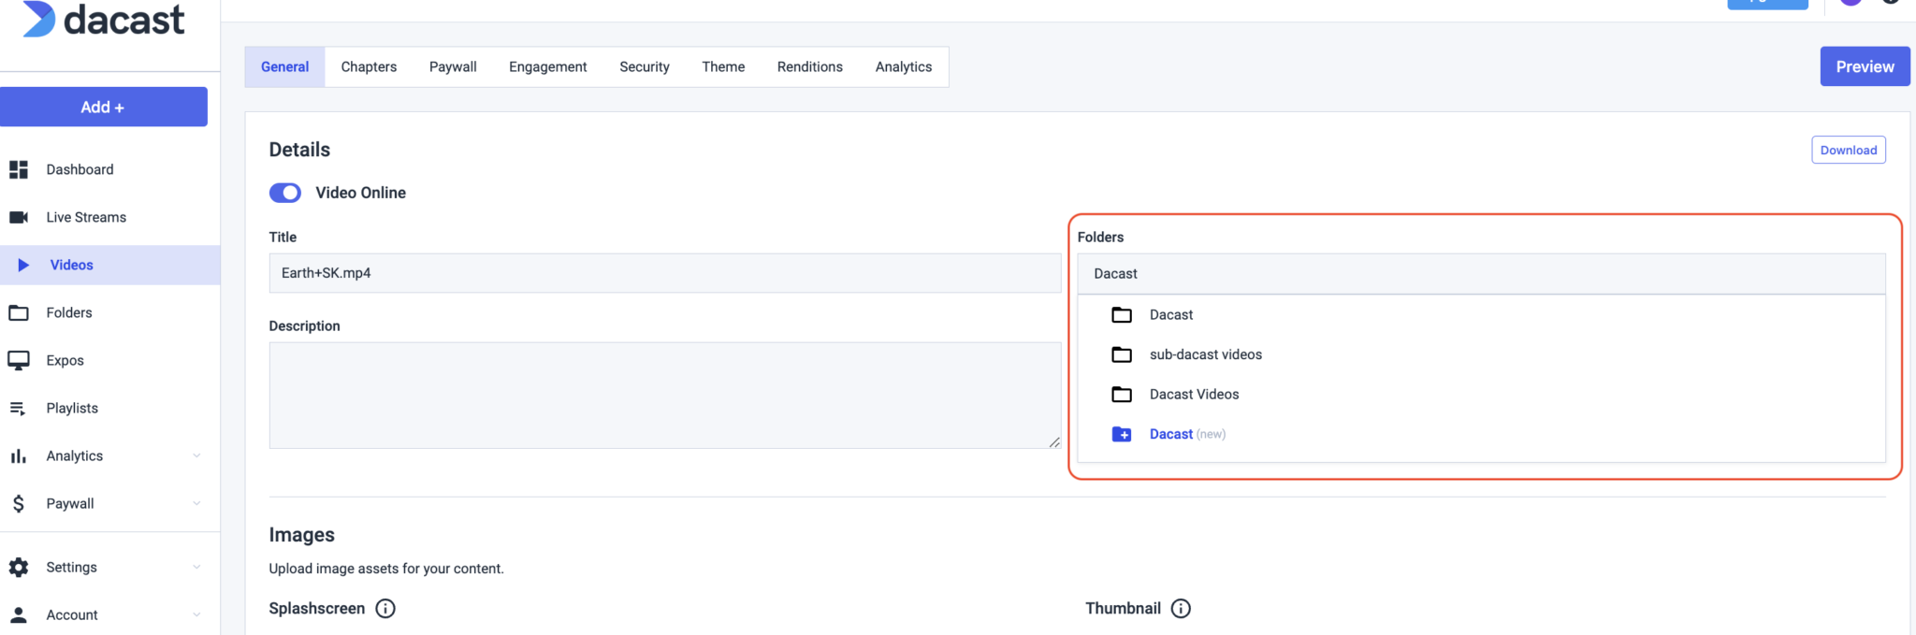1916x635 pixels.
Task: Click the Title input field
Action: tap(665, 273)
